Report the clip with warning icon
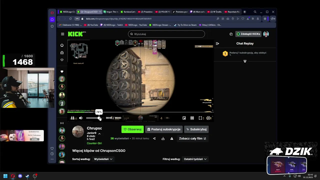 (172, 138)
